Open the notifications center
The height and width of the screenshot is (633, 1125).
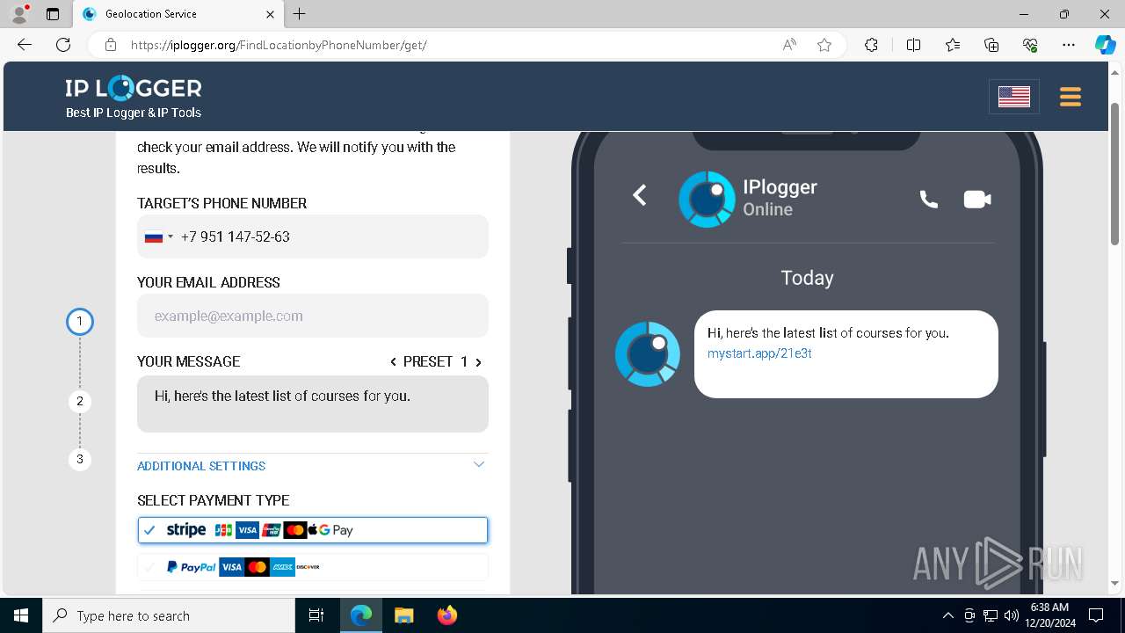(1096, 615)
